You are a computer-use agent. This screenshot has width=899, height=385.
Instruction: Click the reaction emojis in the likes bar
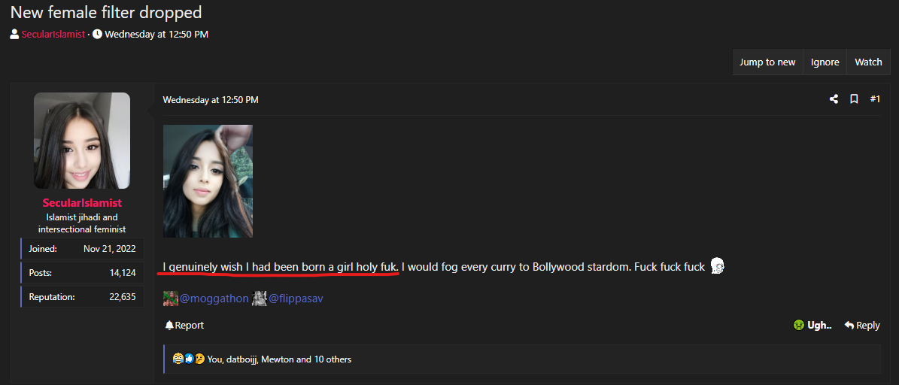[188, 359]
